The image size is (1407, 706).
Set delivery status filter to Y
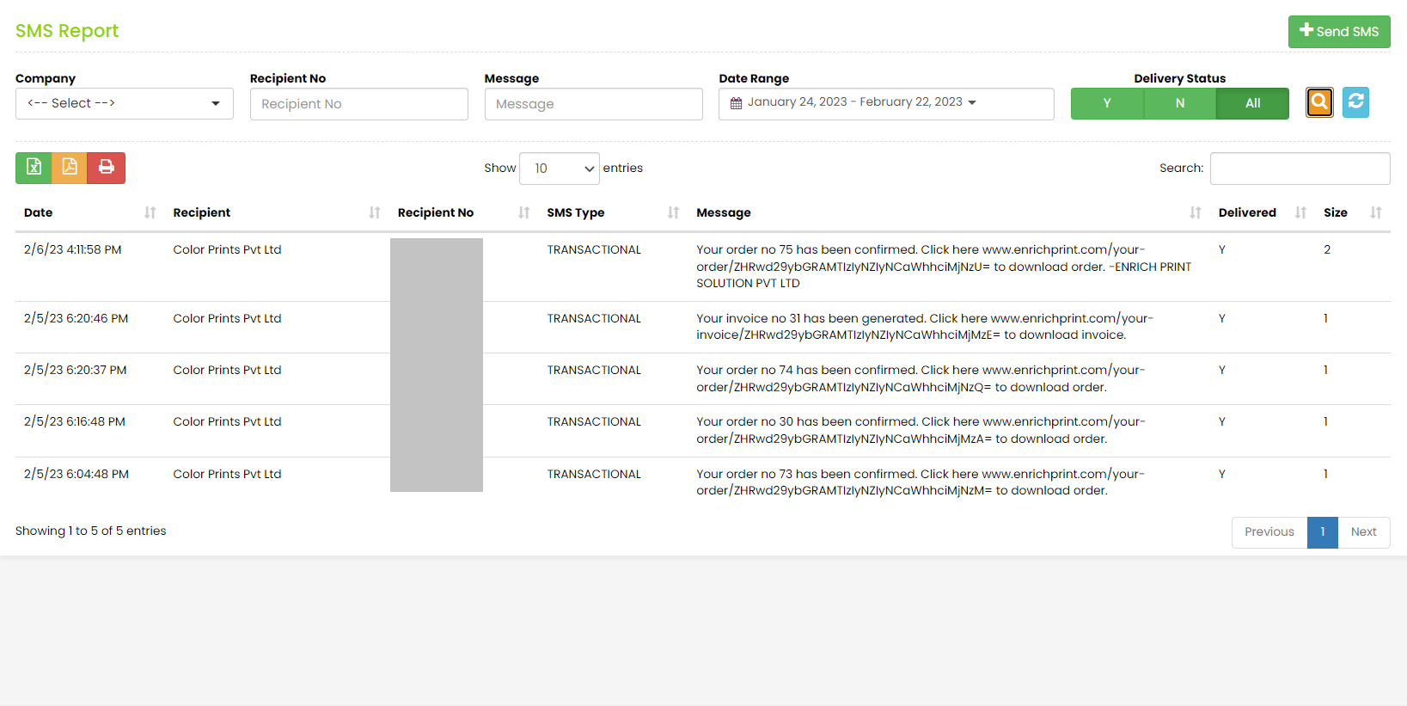(1107, 103)
